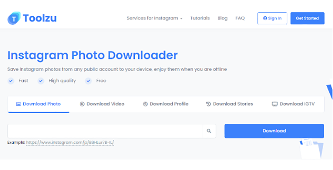Open the Tutorials menu item
The width and height of the screenshot is (333, 170).
click(200, 18)
